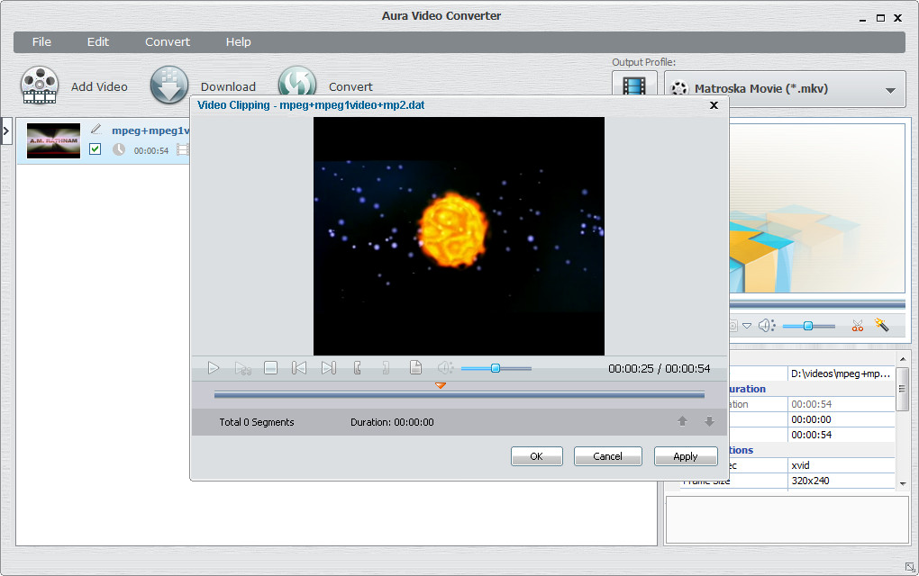
Task: Click the Apply button
Action: [685, 456]
